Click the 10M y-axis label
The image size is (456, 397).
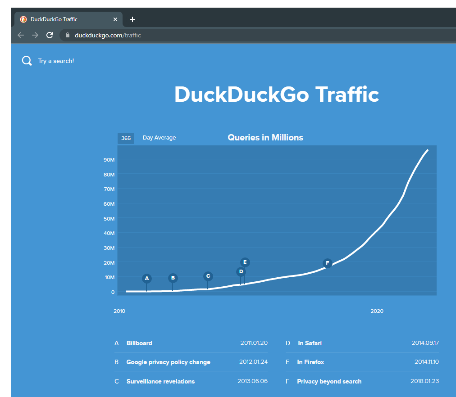(x=109, y=277)
